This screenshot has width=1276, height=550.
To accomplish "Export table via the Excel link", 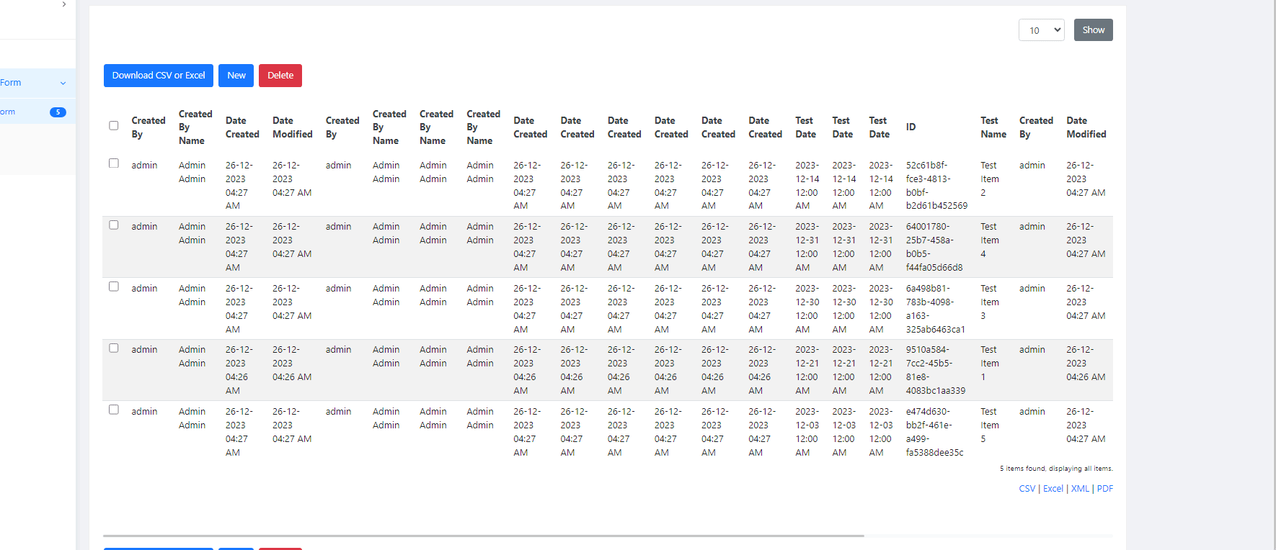I will (1053, 489).
